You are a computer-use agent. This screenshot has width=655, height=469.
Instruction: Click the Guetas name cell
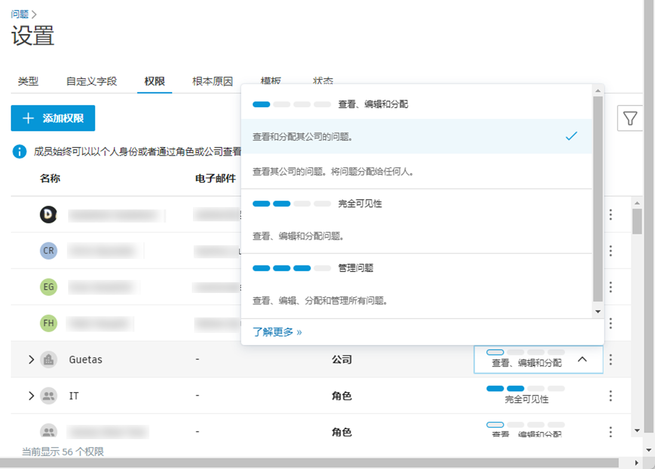pos(85,359)
